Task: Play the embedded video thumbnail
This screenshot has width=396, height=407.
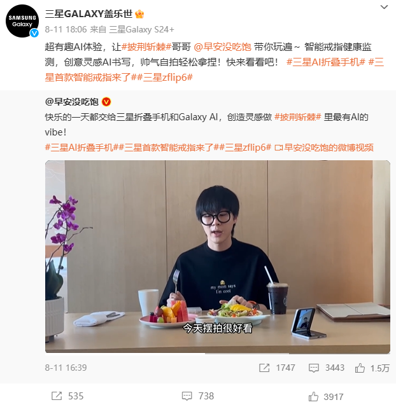Action: 218,257
